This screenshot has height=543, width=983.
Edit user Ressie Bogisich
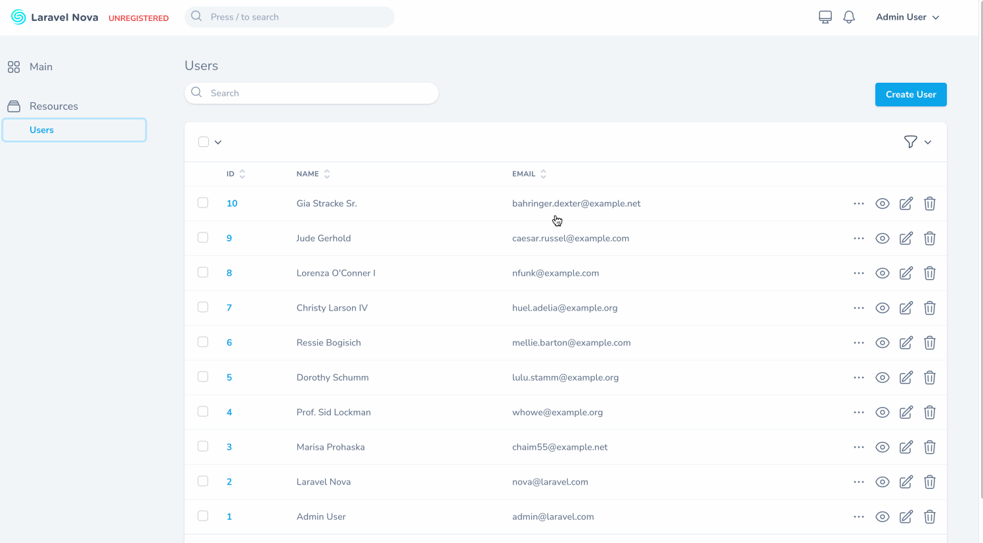coord(906,343)
